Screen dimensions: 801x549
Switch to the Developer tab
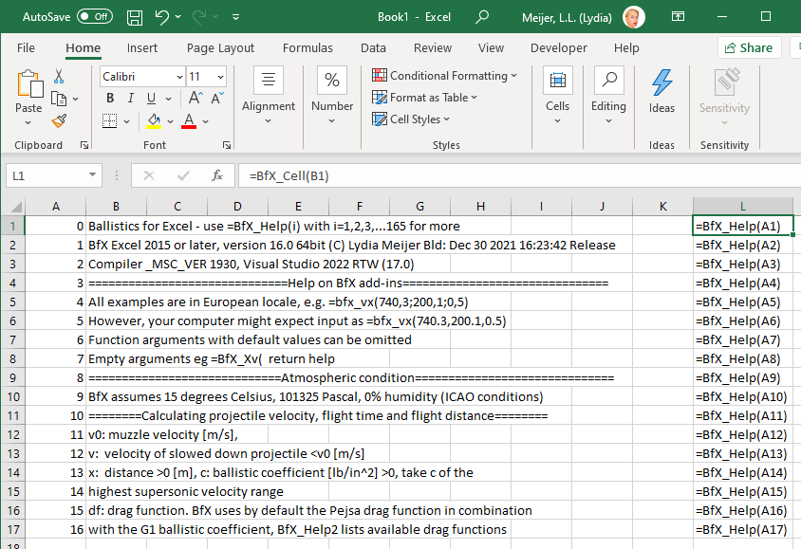click(558, 48)
